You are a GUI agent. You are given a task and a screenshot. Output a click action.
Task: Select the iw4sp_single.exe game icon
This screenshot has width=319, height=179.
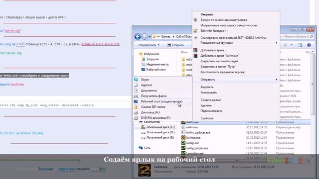(183, 148)
